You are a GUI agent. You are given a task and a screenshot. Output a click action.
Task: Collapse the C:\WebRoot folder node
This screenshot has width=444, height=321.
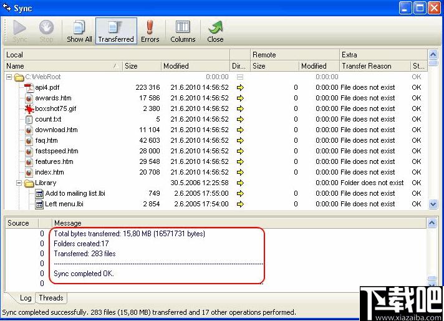(9, 77)
